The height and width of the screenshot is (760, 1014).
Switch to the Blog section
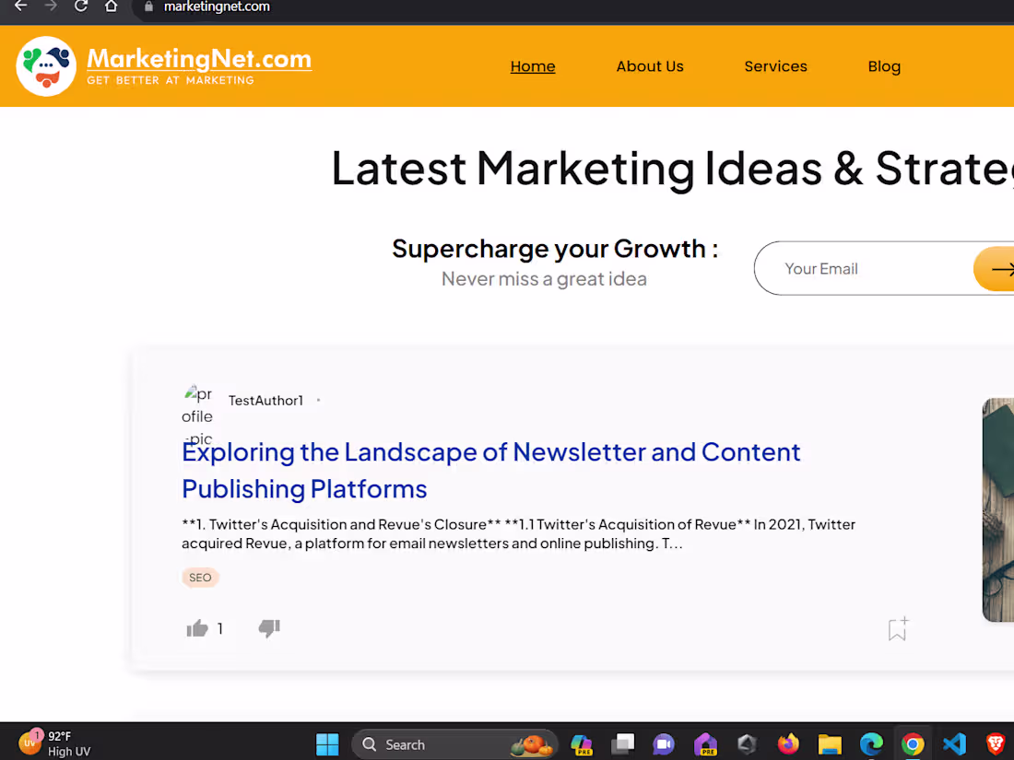click(884, 65)
